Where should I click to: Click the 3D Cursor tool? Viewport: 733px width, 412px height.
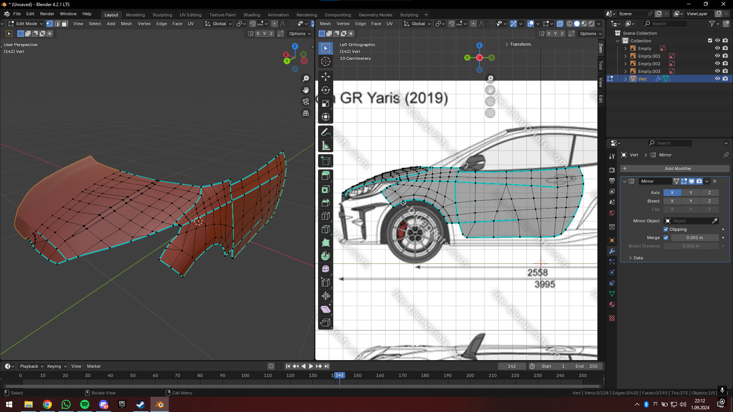tap(325, 61)
